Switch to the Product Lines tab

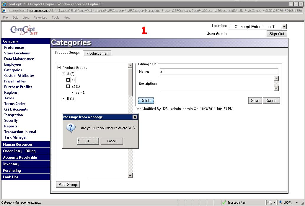click(x=97, y=53)
